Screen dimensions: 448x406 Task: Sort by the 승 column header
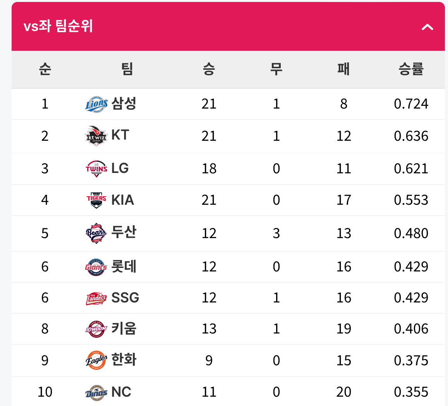click(209, 69)
